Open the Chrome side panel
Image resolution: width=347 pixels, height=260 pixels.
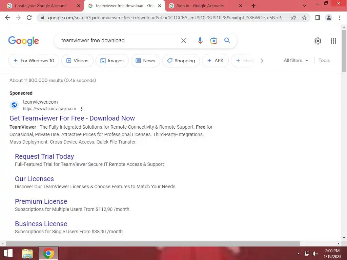318,18
